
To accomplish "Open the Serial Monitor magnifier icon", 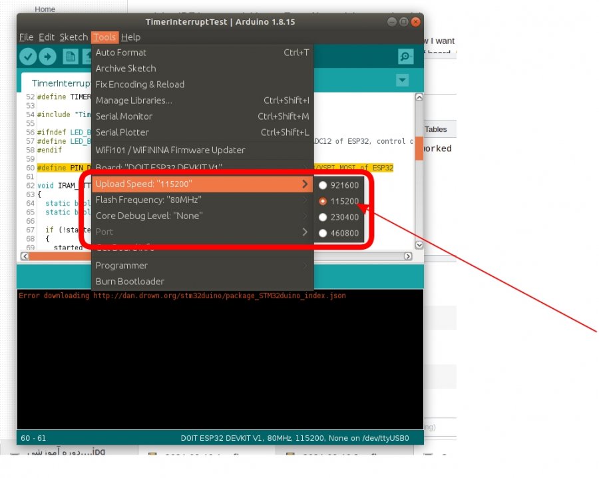I will [x=405, y=57].
